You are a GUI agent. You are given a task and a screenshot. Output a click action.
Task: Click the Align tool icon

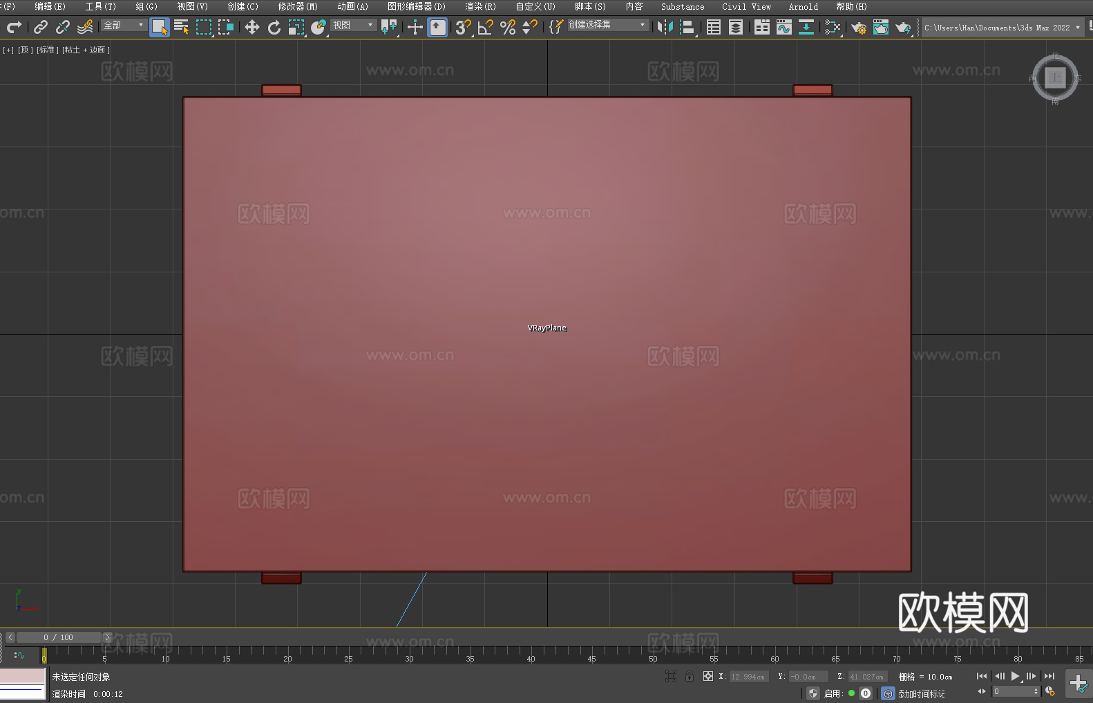point(687,27)
